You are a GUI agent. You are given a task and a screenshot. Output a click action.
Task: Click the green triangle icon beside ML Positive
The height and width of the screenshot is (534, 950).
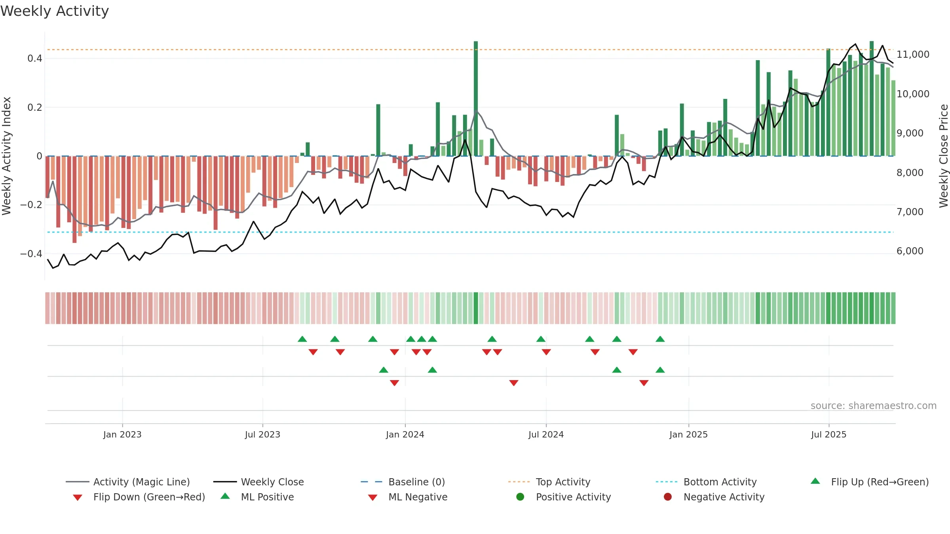point(225,496)
